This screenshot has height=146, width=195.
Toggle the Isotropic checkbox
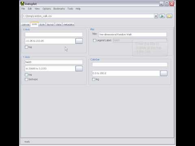coord(26,79)
